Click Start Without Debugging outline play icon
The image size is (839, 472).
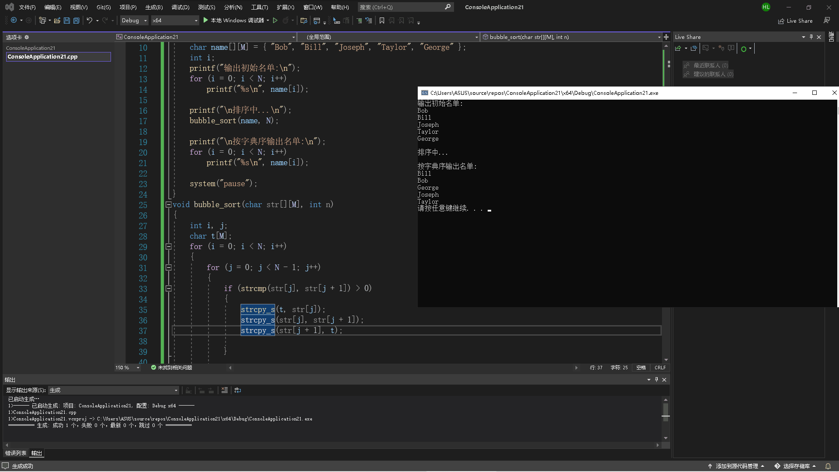coord(275,21)
